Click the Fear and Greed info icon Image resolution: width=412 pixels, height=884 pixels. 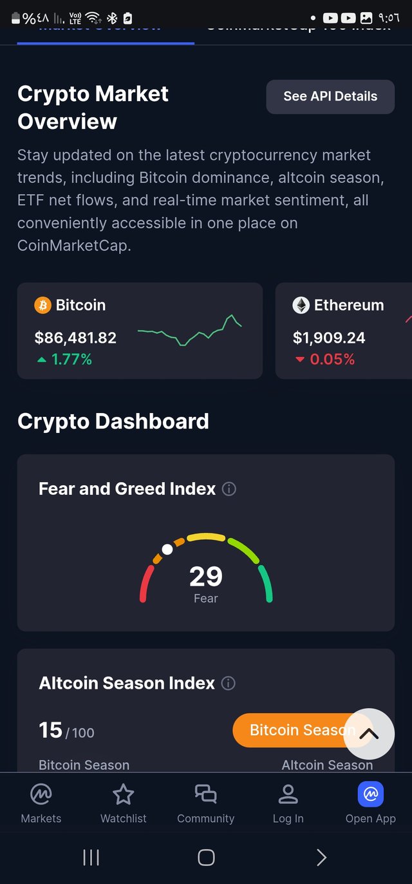pos(229,489)
